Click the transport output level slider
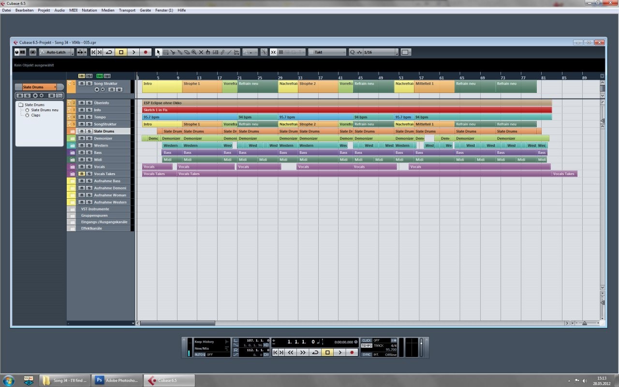 point(421,347)
